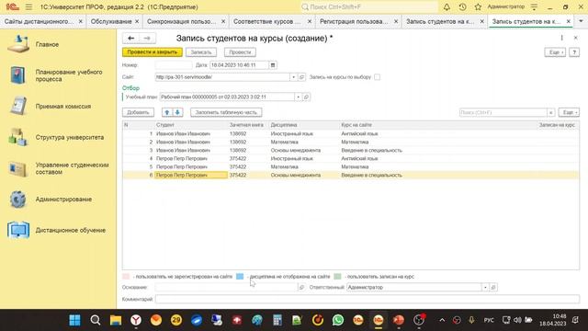Open the Сайт field link icon
The image size is (588, 331).
302,77
